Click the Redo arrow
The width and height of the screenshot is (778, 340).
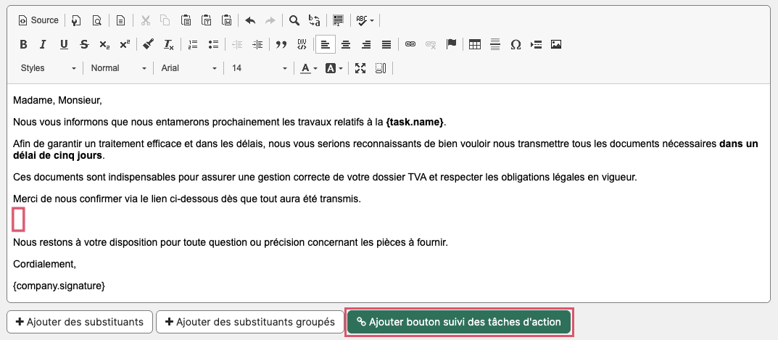click(x=270, y=20)
